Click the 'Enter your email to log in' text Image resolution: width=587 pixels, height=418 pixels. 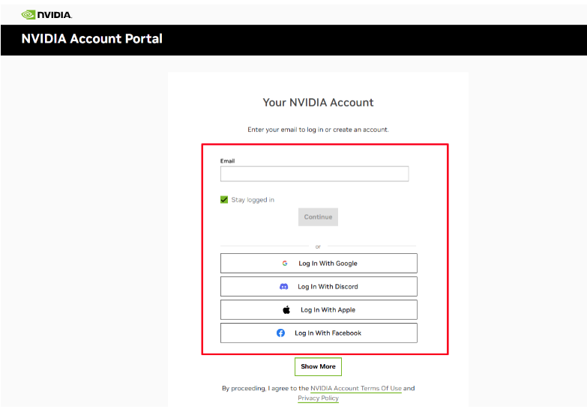(318, 130)
